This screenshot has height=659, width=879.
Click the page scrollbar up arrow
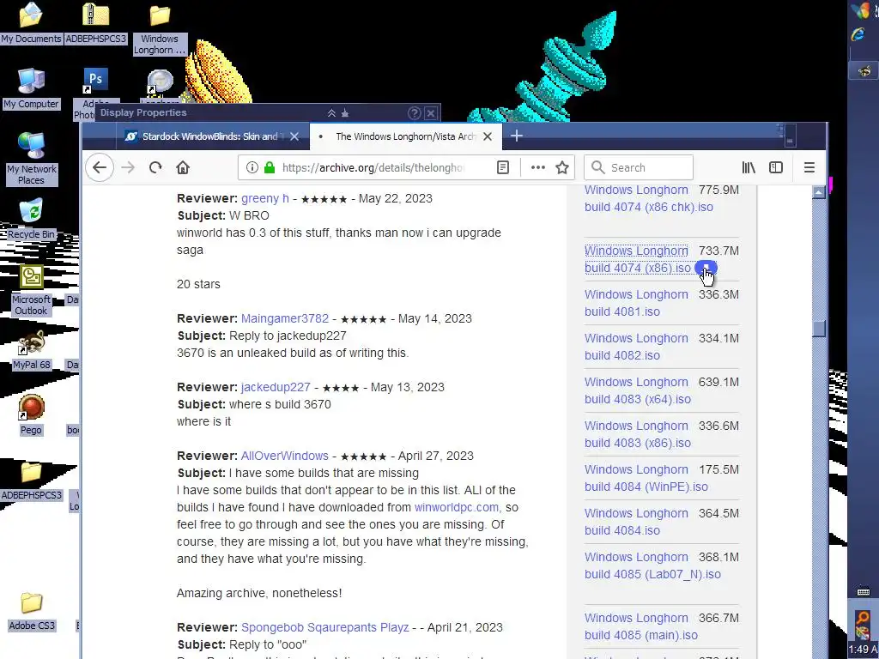[x=818, y=193]
